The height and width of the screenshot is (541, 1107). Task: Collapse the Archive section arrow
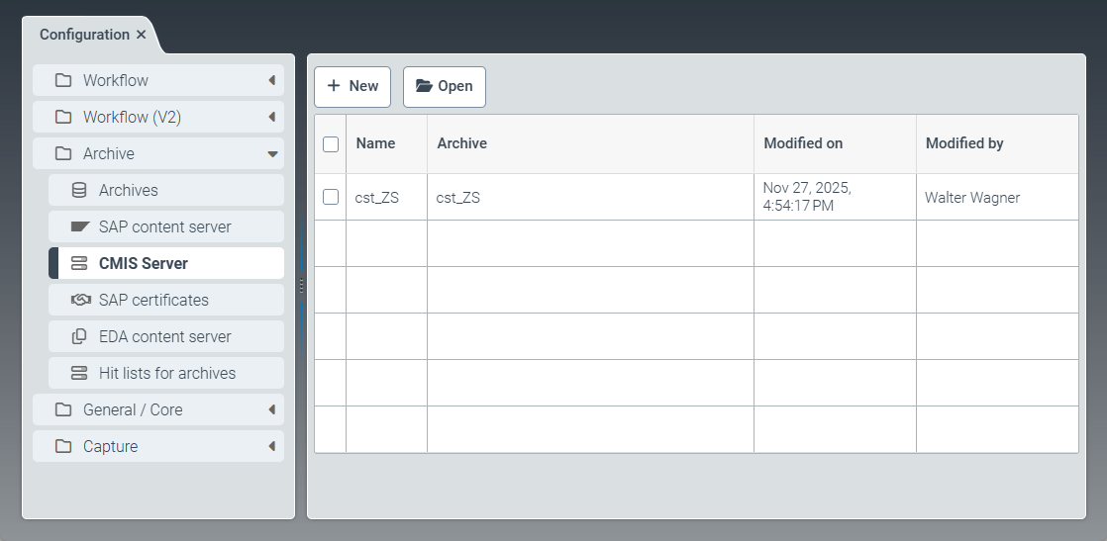(271, 153)
